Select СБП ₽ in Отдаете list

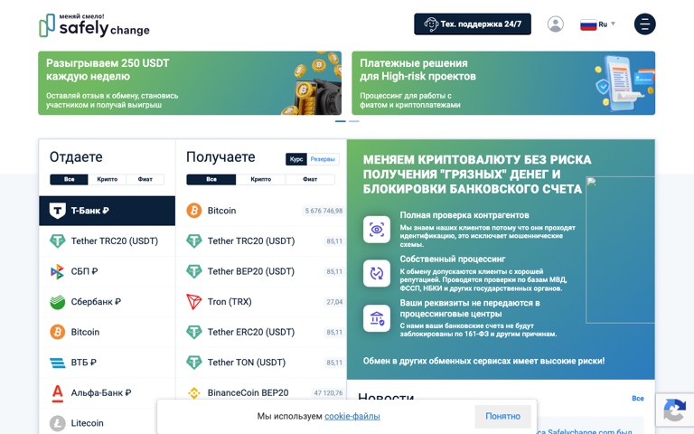click(x=108, y=271)
